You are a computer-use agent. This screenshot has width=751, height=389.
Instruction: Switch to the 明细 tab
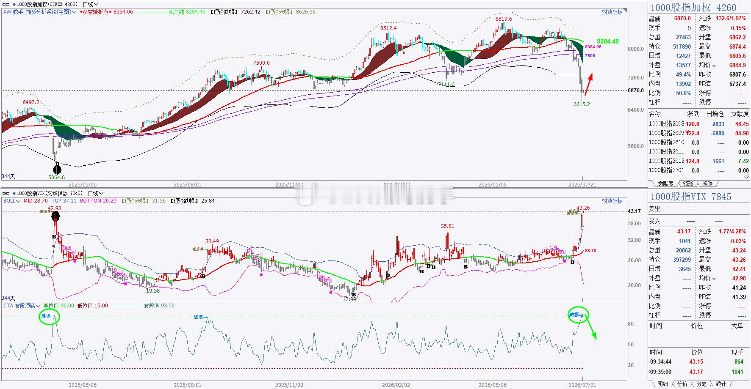662,384
